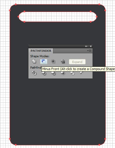Click empty gray tab bar beside PATHFINDER

click(70, 51)
